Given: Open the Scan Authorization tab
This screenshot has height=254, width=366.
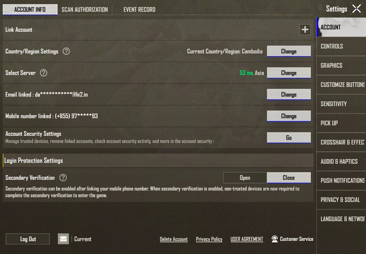Looking at the screenshot, I should 85,9.
